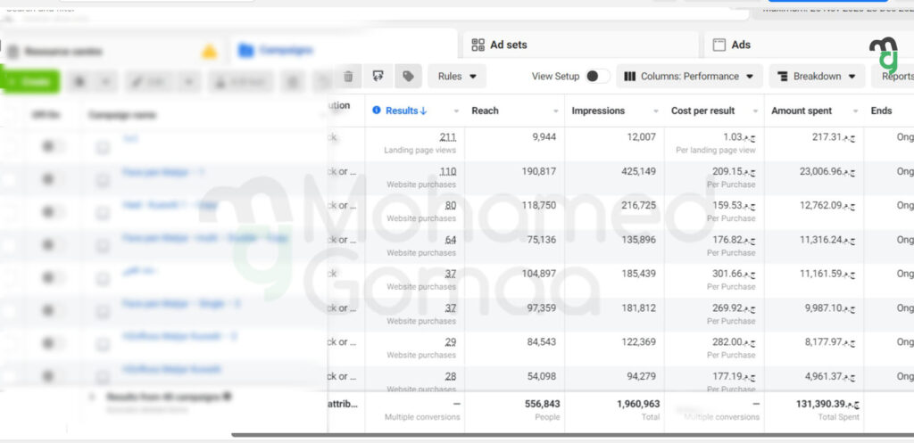Toggle the first campaign's on/off switch

click(53, 146)
